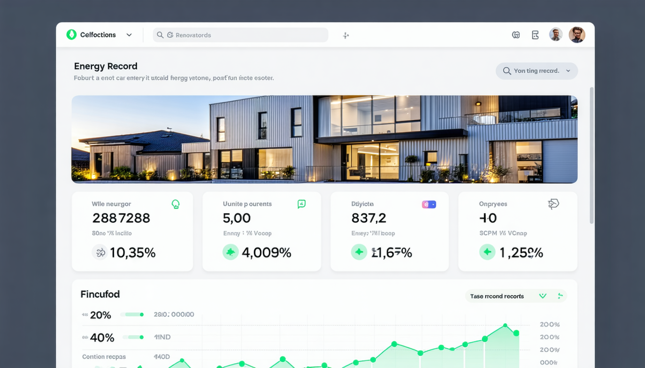The height and width of the screenshot is (368, 645).
Task: Click the grey icon beside 10,35%
Action: [100, 252]
